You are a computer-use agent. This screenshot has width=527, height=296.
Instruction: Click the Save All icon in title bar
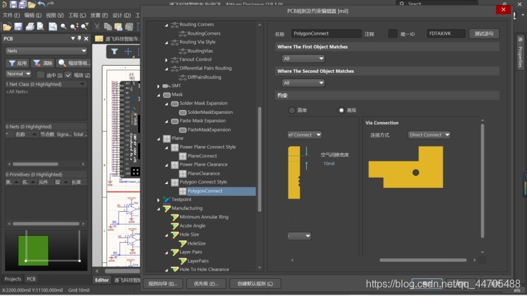pos(23,4)
